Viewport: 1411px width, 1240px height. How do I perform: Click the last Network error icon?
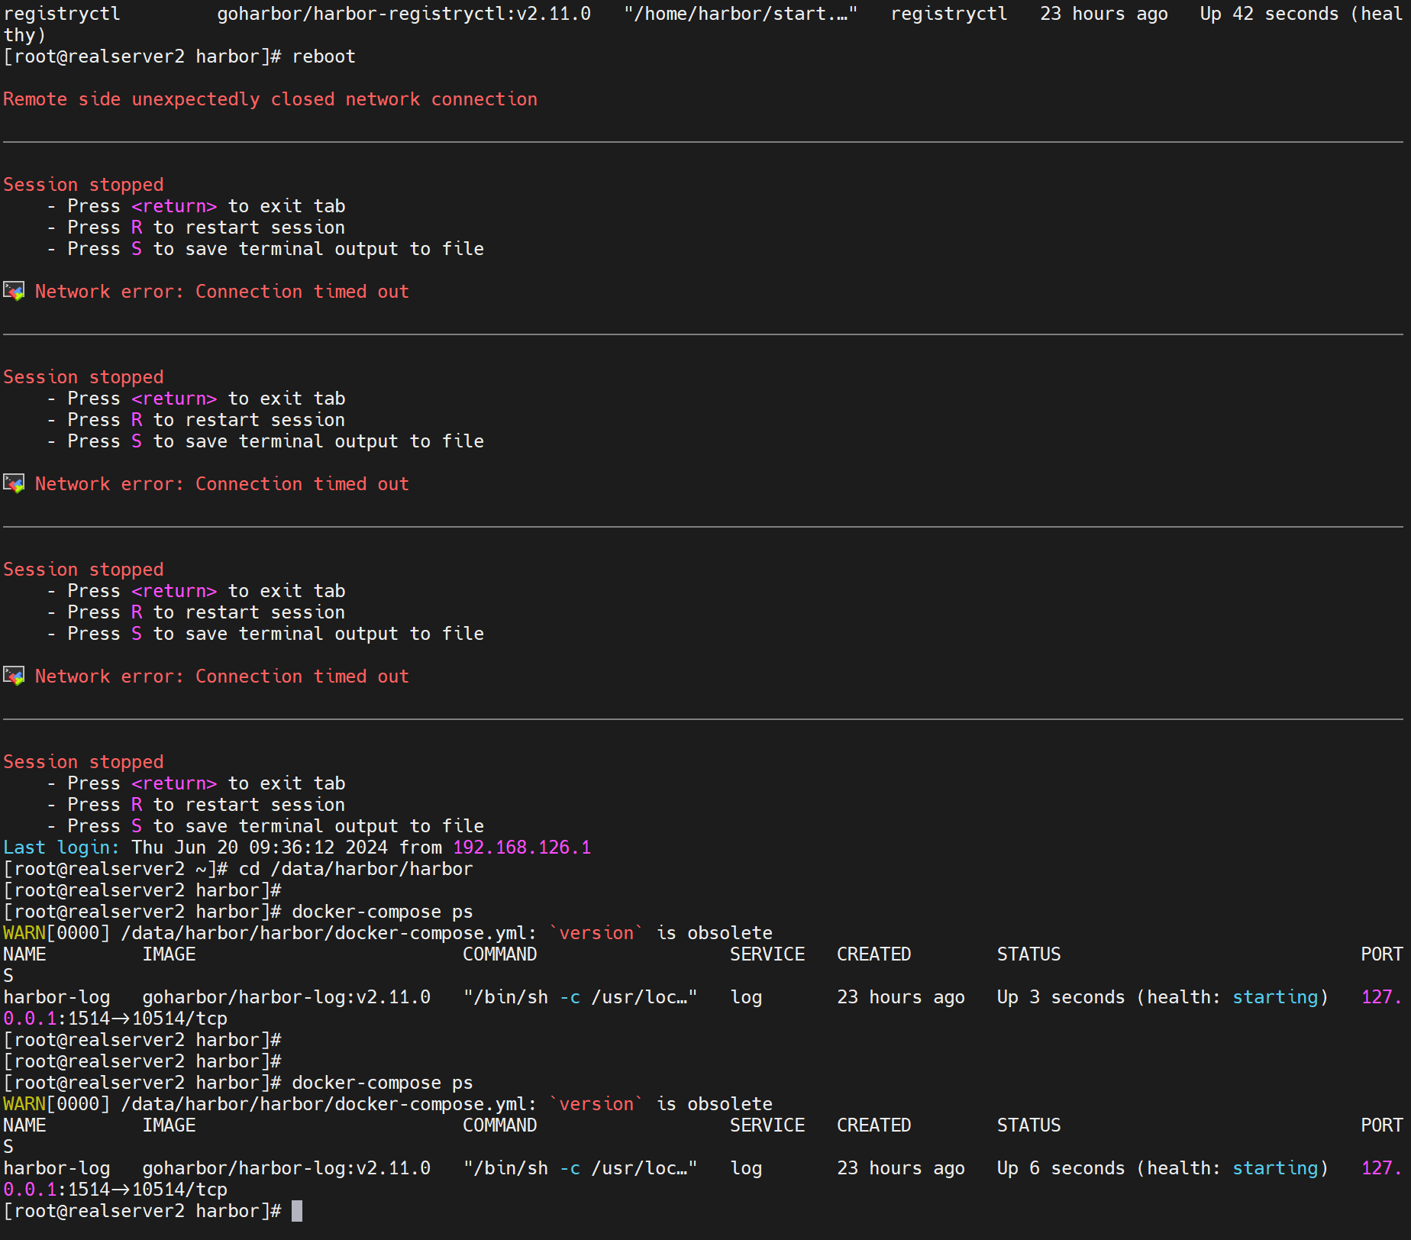click(14, 676)
